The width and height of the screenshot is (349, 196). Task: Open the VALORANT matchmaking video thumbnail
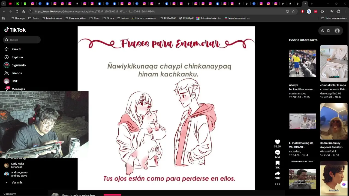[303, 121]
